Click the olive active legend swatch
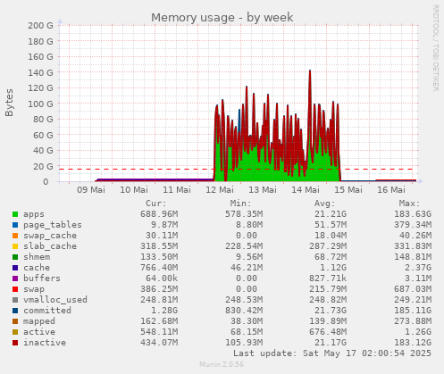 (15, 332)
